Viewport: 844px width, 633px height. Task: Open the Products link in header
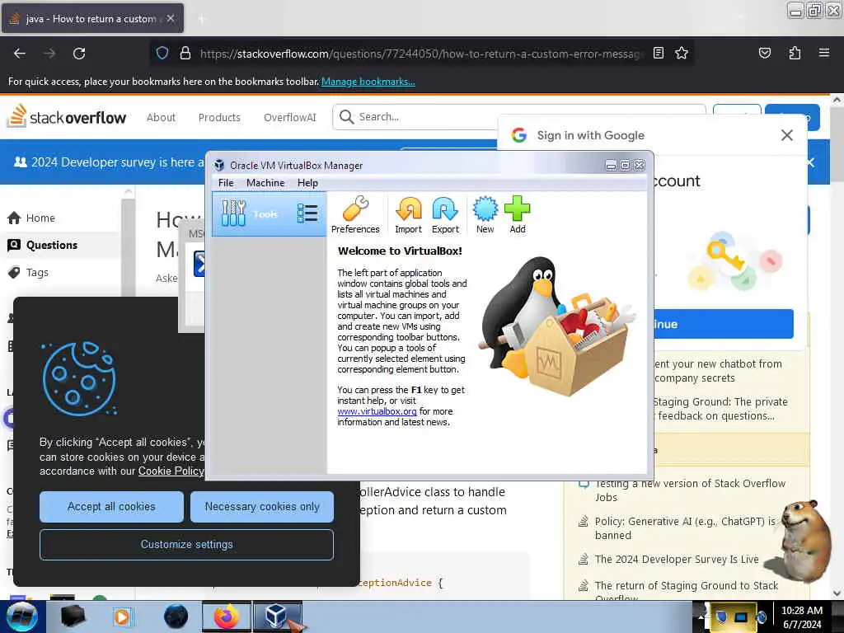(219, 117)
